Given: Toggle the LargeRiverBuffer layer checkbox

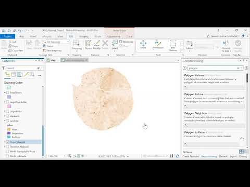Looking at the screenshot, I should pos(7,102).
